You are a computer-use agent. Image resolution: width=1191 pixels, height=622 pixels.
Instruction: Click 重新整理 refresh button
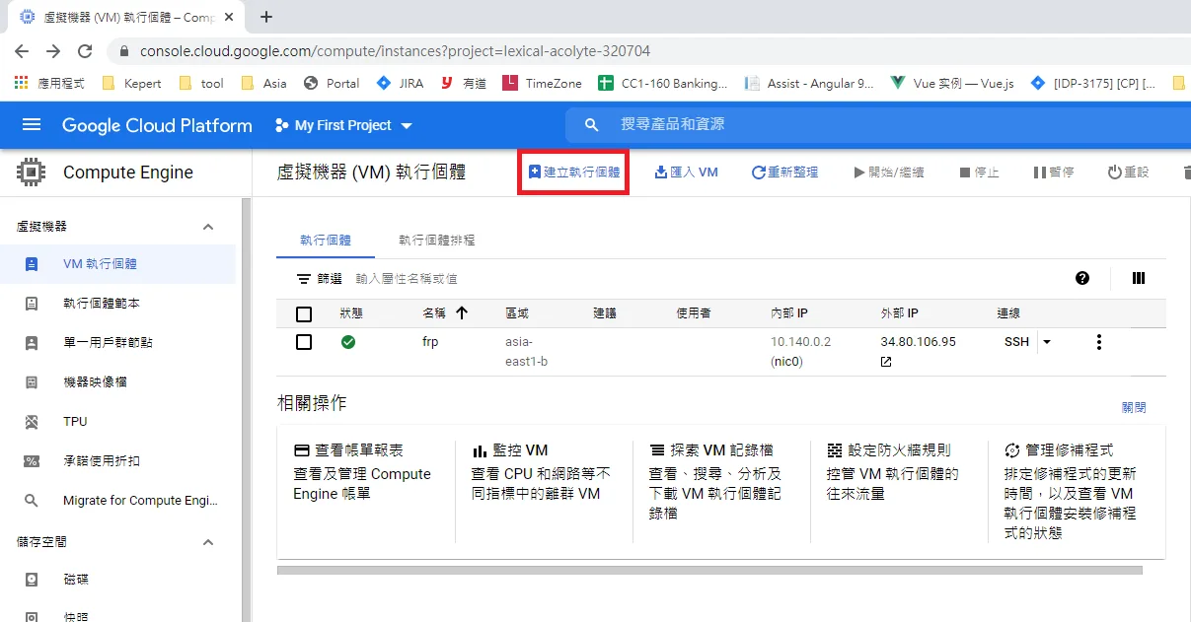tap(785, 172)
